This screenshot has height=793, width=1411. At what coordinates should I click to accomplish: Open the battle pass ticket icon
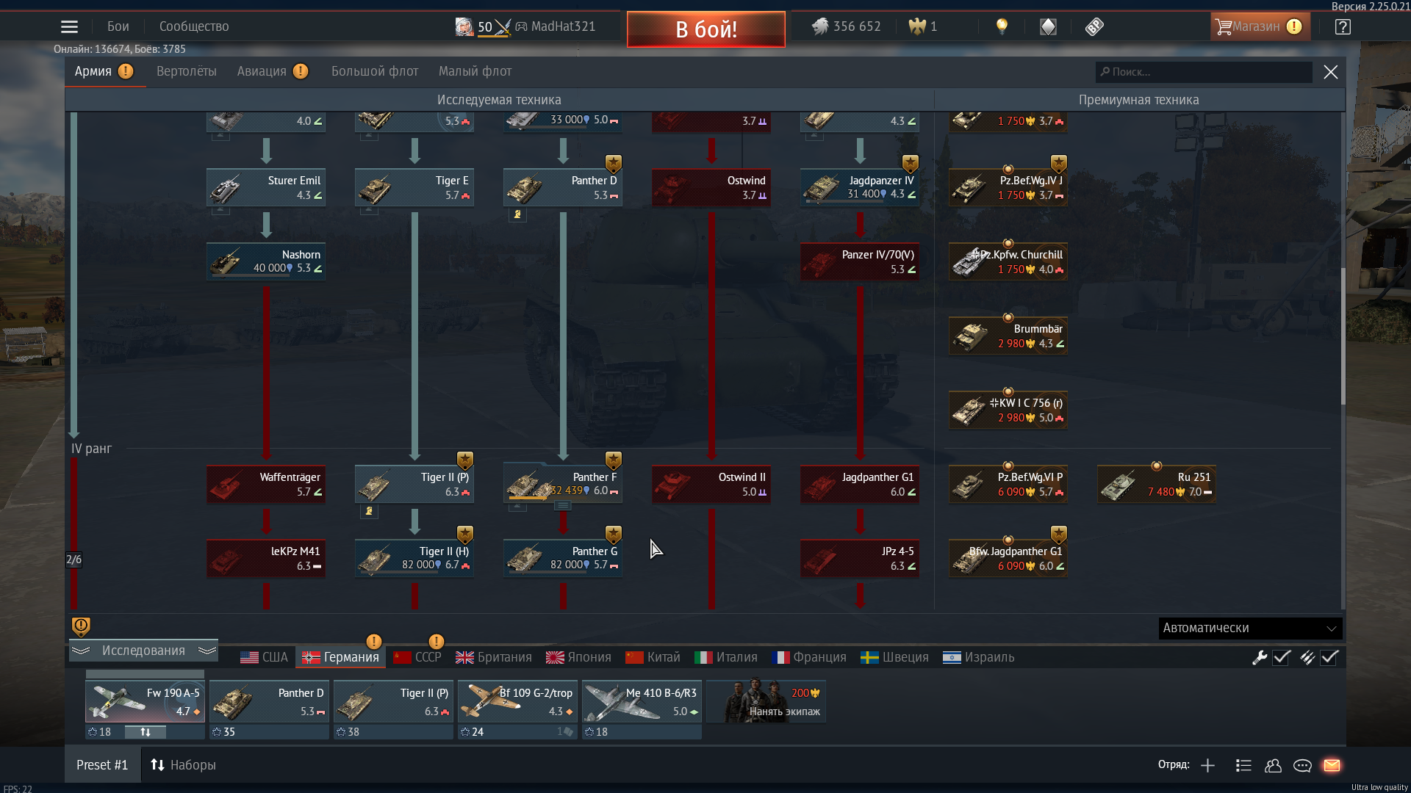tap(1094, 26)
